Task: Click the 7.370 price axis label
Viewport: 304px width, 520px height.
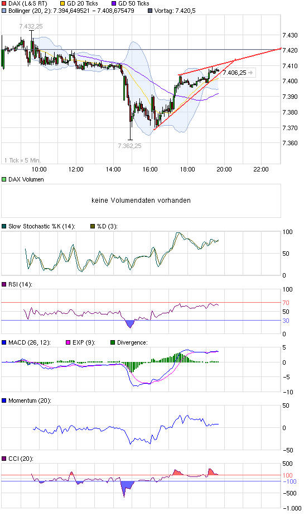Action: (289, 128)
